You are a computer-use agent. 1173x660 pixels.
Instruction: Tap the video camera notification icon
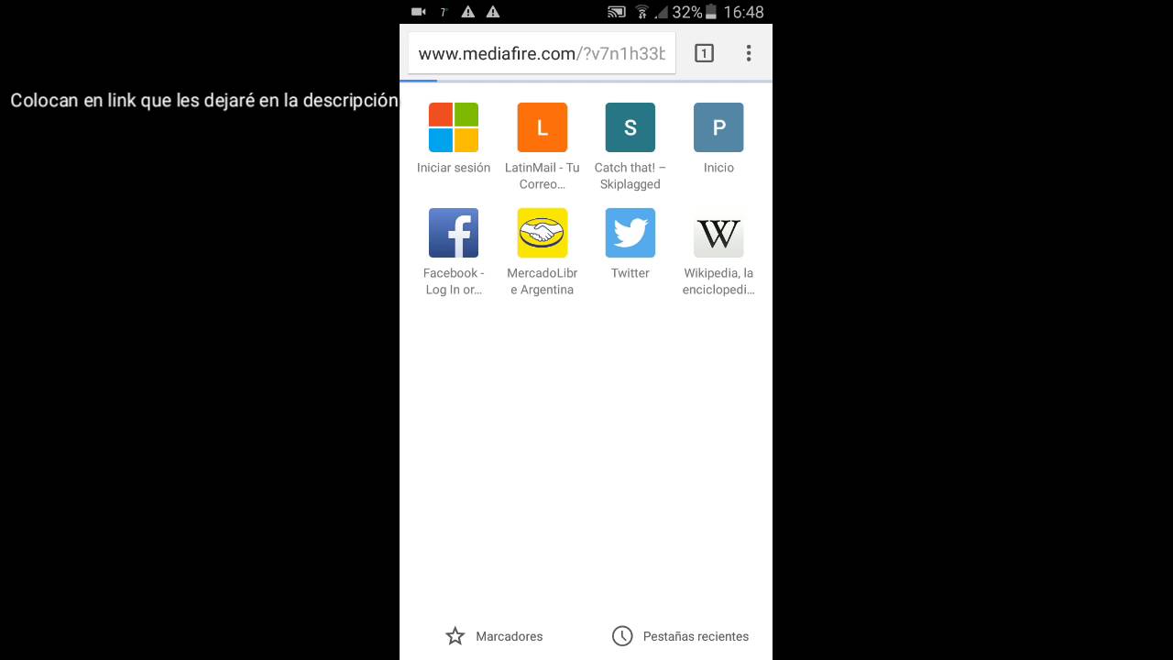(419, 12)
